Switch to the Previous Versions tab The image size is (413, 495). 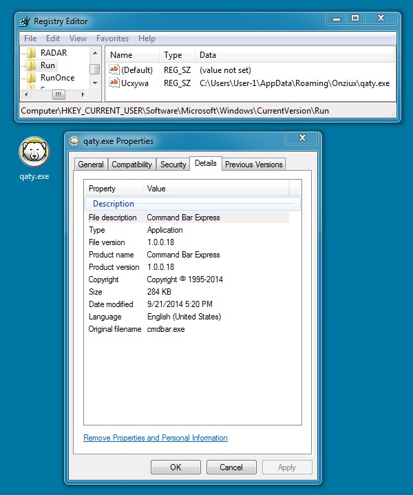pyautogui.click(x=253, y=165)
